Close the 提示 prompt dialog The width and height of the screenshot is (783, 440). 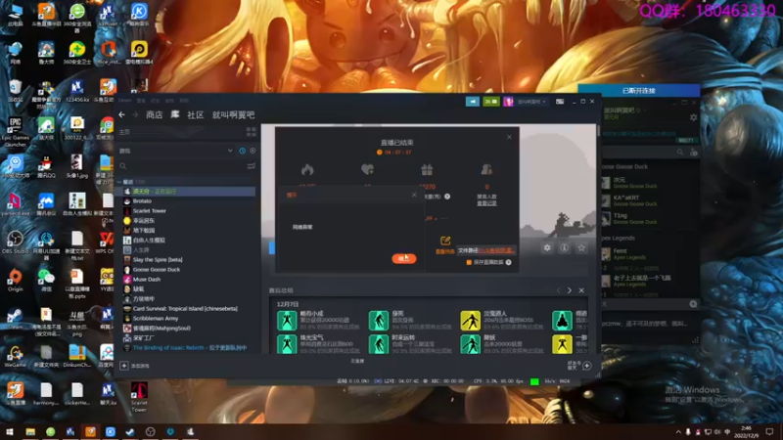414,195
